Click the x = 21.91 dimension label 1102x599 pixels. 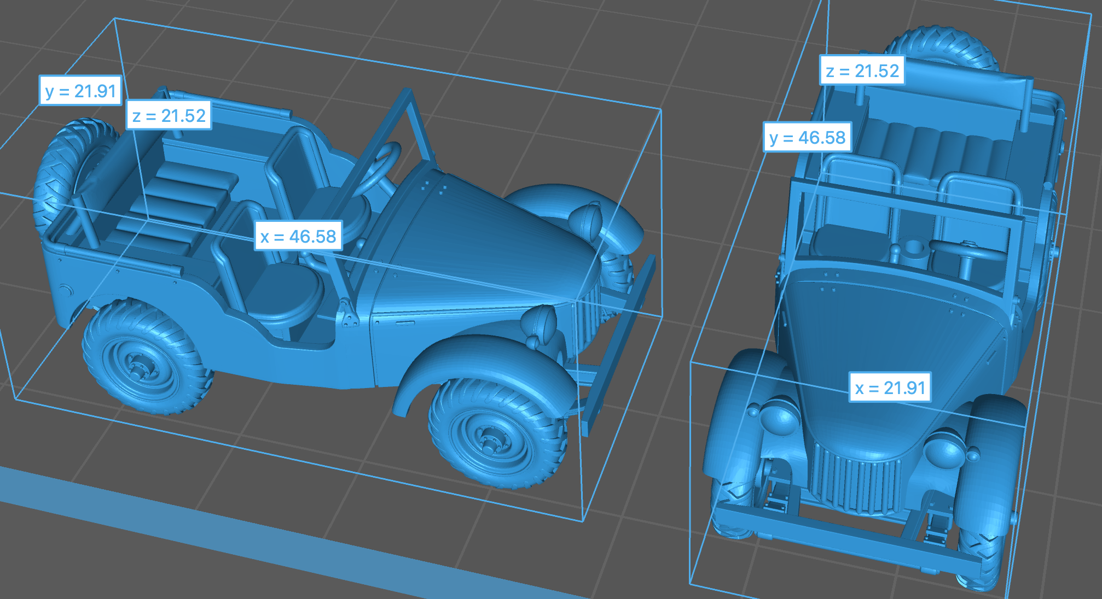(x=890, y=387)
